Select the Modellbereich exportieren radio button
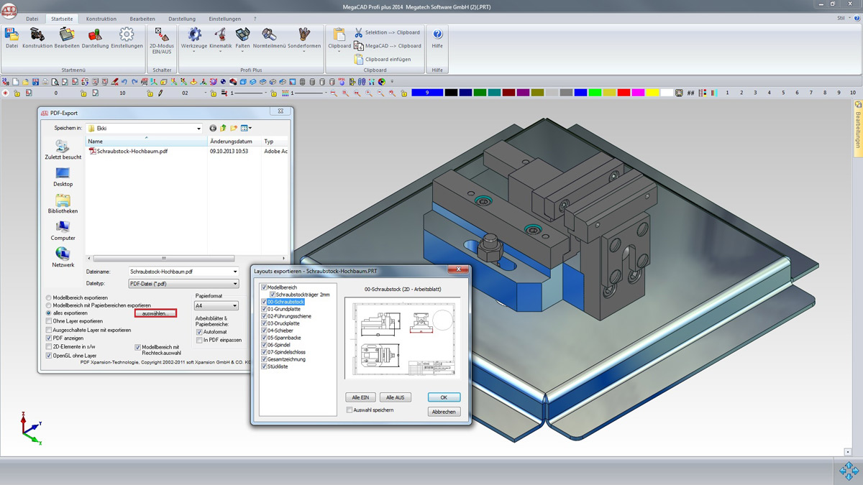863x485 pixels. 49,297
